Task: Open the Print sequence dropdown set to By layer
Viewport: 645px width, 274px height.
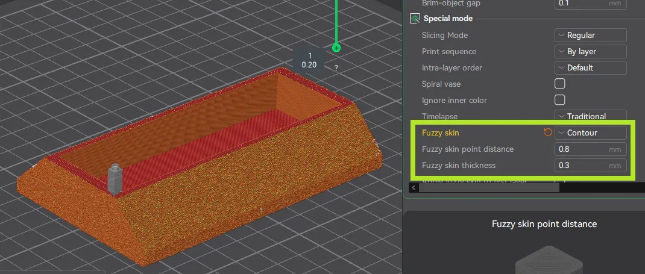Action: click(590, 52)
